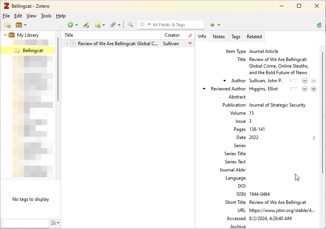Open the URL field label link

point(241,210)
